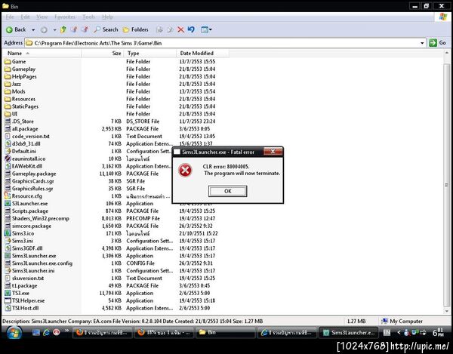Screen dimensions: 453x354
Task: Click the Go button
Action: (437, 43)
